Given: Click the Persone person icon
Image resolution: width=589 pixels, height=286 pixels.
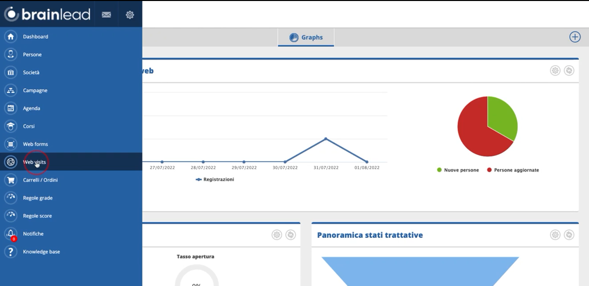Looking at the screenshot, I should click(x=11, y=54).
